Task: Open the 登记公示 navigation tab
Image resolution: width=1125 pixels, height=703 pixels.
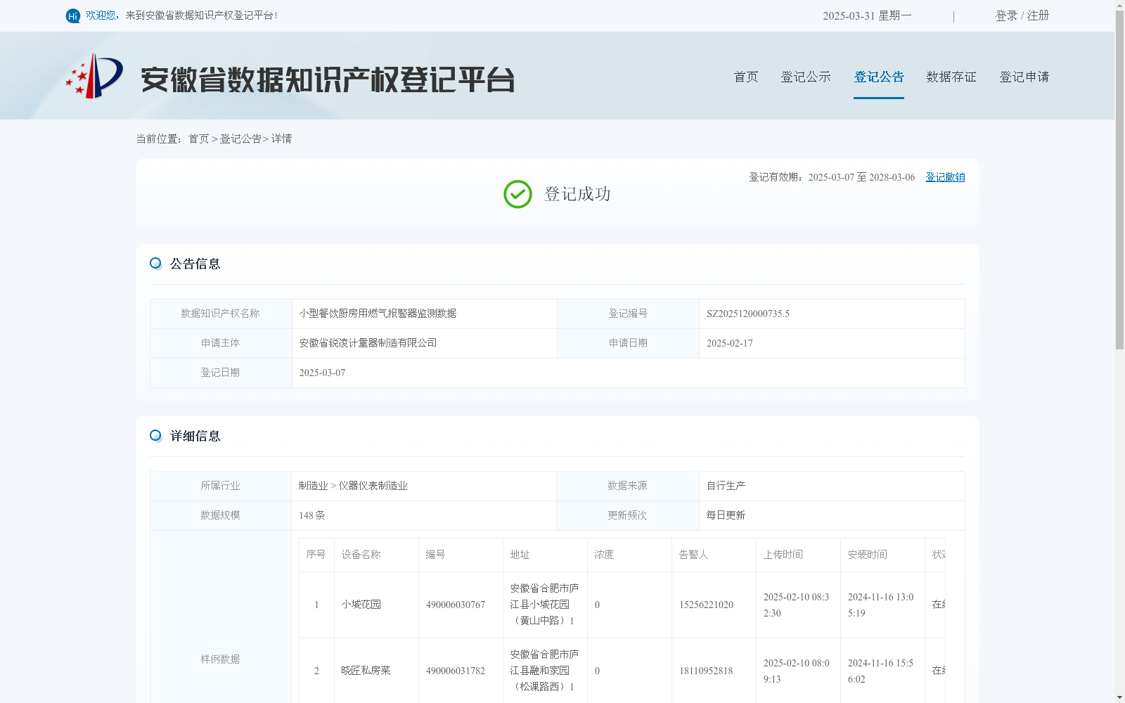Action: (x=806, y=77)
